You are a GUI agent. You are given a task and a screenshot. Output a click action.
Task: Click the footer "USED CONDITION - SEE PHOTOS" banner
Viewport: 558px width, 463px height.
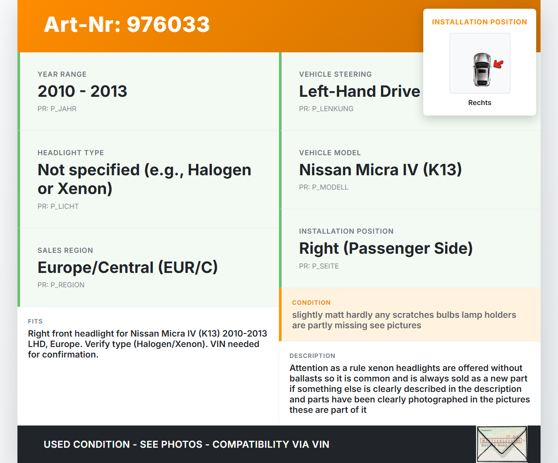pyautogui.click(x=186, y=444)
